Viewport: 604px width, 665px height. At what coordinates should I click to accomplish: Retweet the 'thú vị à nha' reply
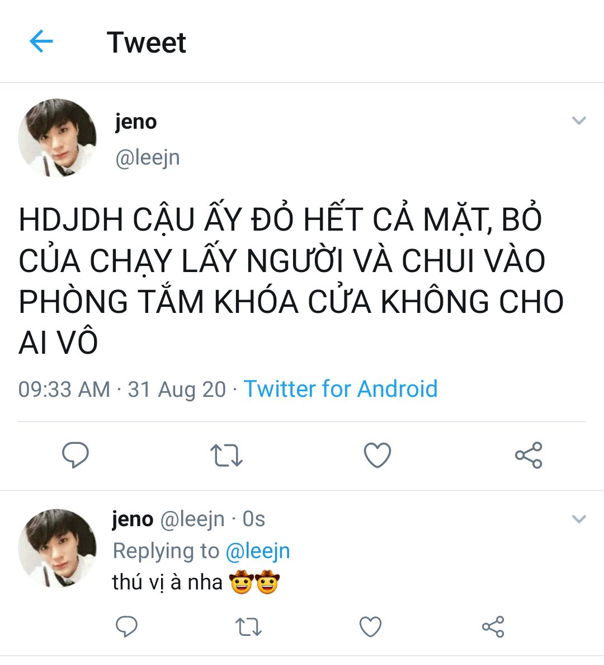[x=248, y=627]
